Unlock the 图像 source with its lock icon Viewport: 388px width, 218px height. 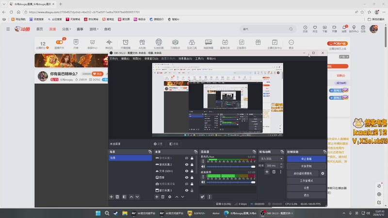tap(192, 177)
